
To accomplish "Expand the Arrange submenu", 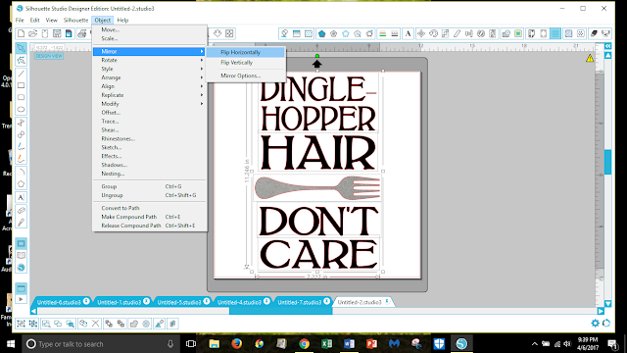I will (x=149, y=77).
